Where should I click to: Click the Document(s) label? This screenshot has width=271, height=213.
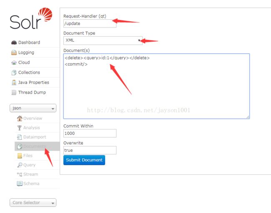click(77, 50)
